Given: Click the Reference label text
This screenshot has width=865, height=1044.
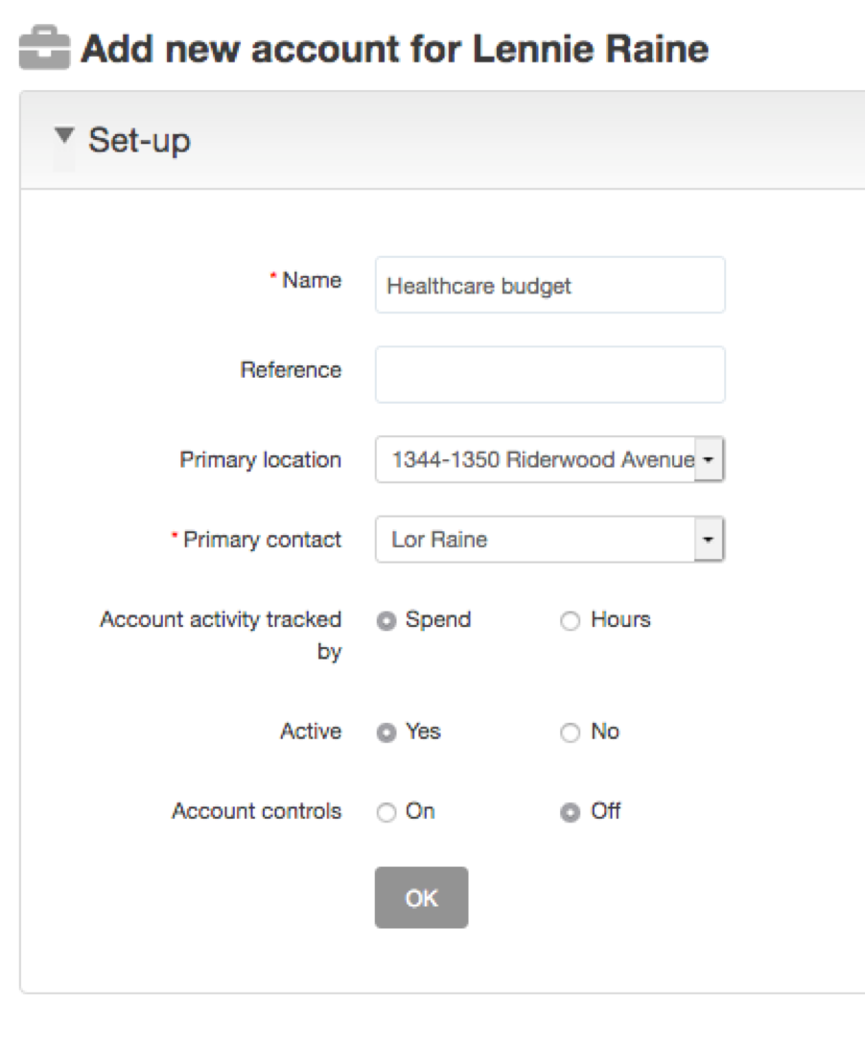Looking at the screenshot, I should pyautogui.click(x=291, y=370).
